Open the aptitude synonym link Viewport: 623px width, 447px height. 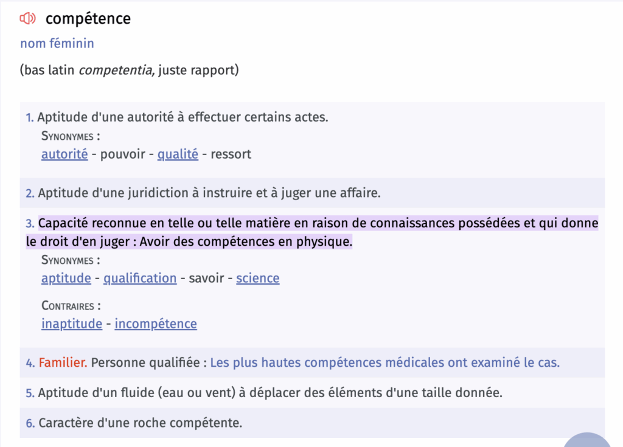point(66,278)
